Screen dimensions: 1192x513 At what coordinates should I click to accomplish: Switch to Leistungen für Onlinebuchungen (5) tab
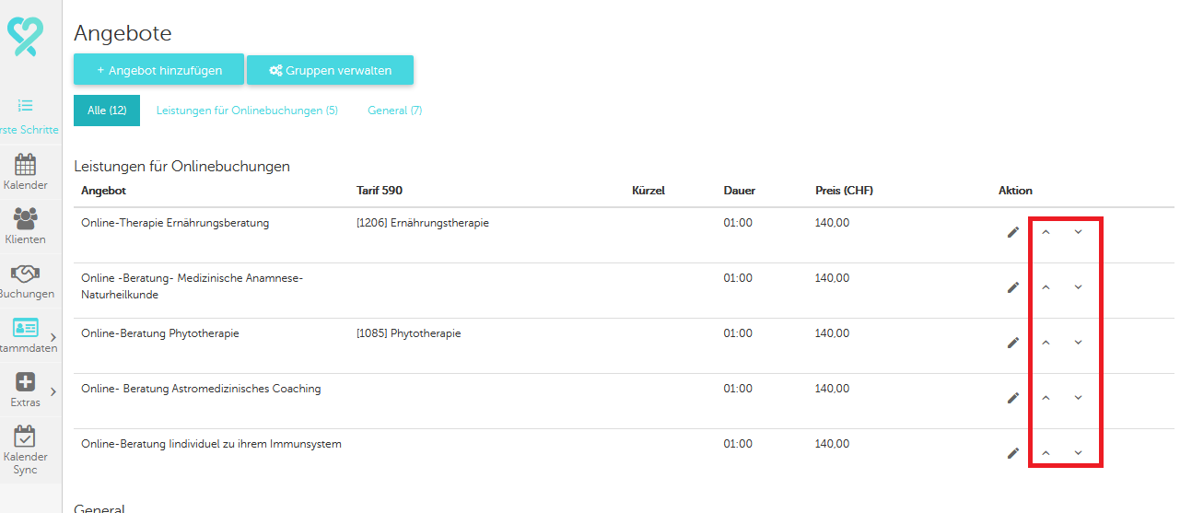[x=247, y=111]
